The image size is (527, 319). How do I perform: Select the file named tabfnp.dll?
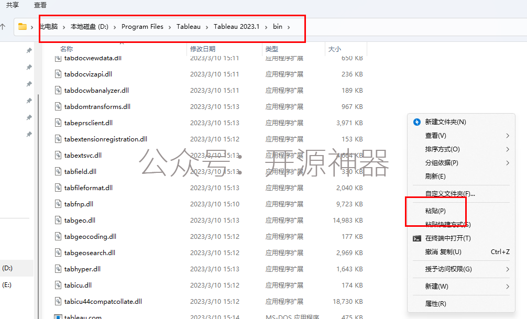pos(79,204)
